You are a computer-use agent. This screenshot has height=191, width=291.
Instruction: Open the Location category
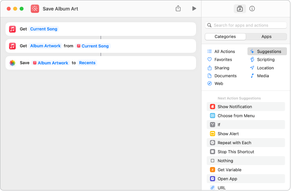(x=265, y=68)
